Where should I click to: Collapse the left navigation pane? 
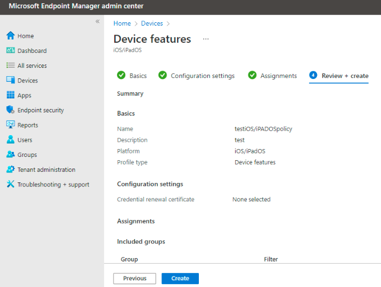pos(97,22)
